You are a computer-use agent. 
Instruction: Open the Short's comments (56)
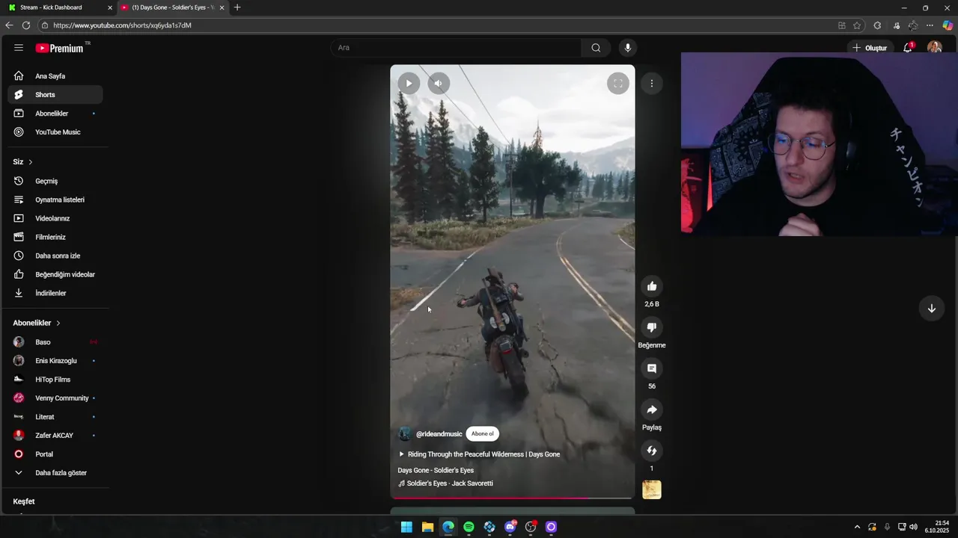pos(652,368)
